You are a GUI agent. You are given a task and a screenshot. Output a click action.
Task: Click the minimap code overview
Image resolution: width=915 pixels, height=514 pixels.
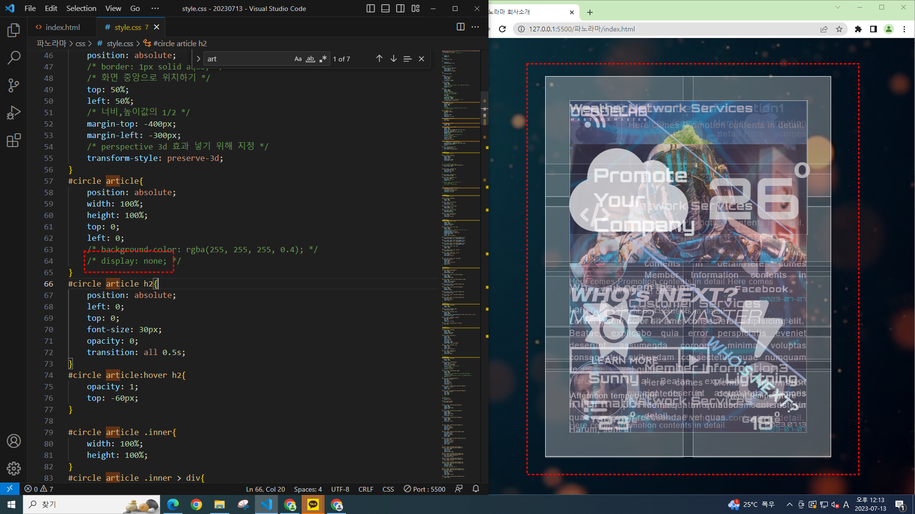pyautogui.click(x=460, y=238)
